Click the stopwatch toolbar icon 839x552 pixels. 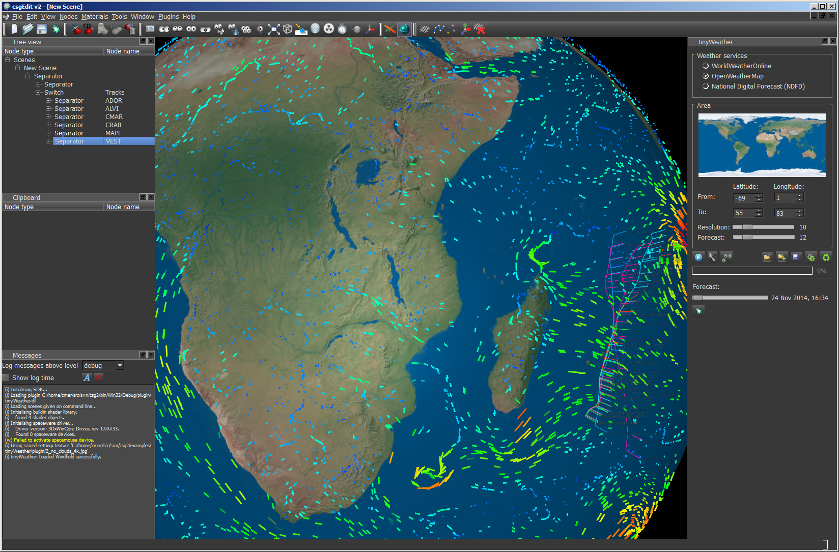(x=342, y=29)
